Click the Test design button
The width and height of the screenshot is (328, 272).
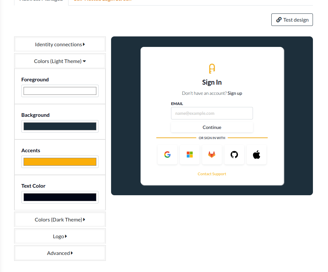pos(292,20)
